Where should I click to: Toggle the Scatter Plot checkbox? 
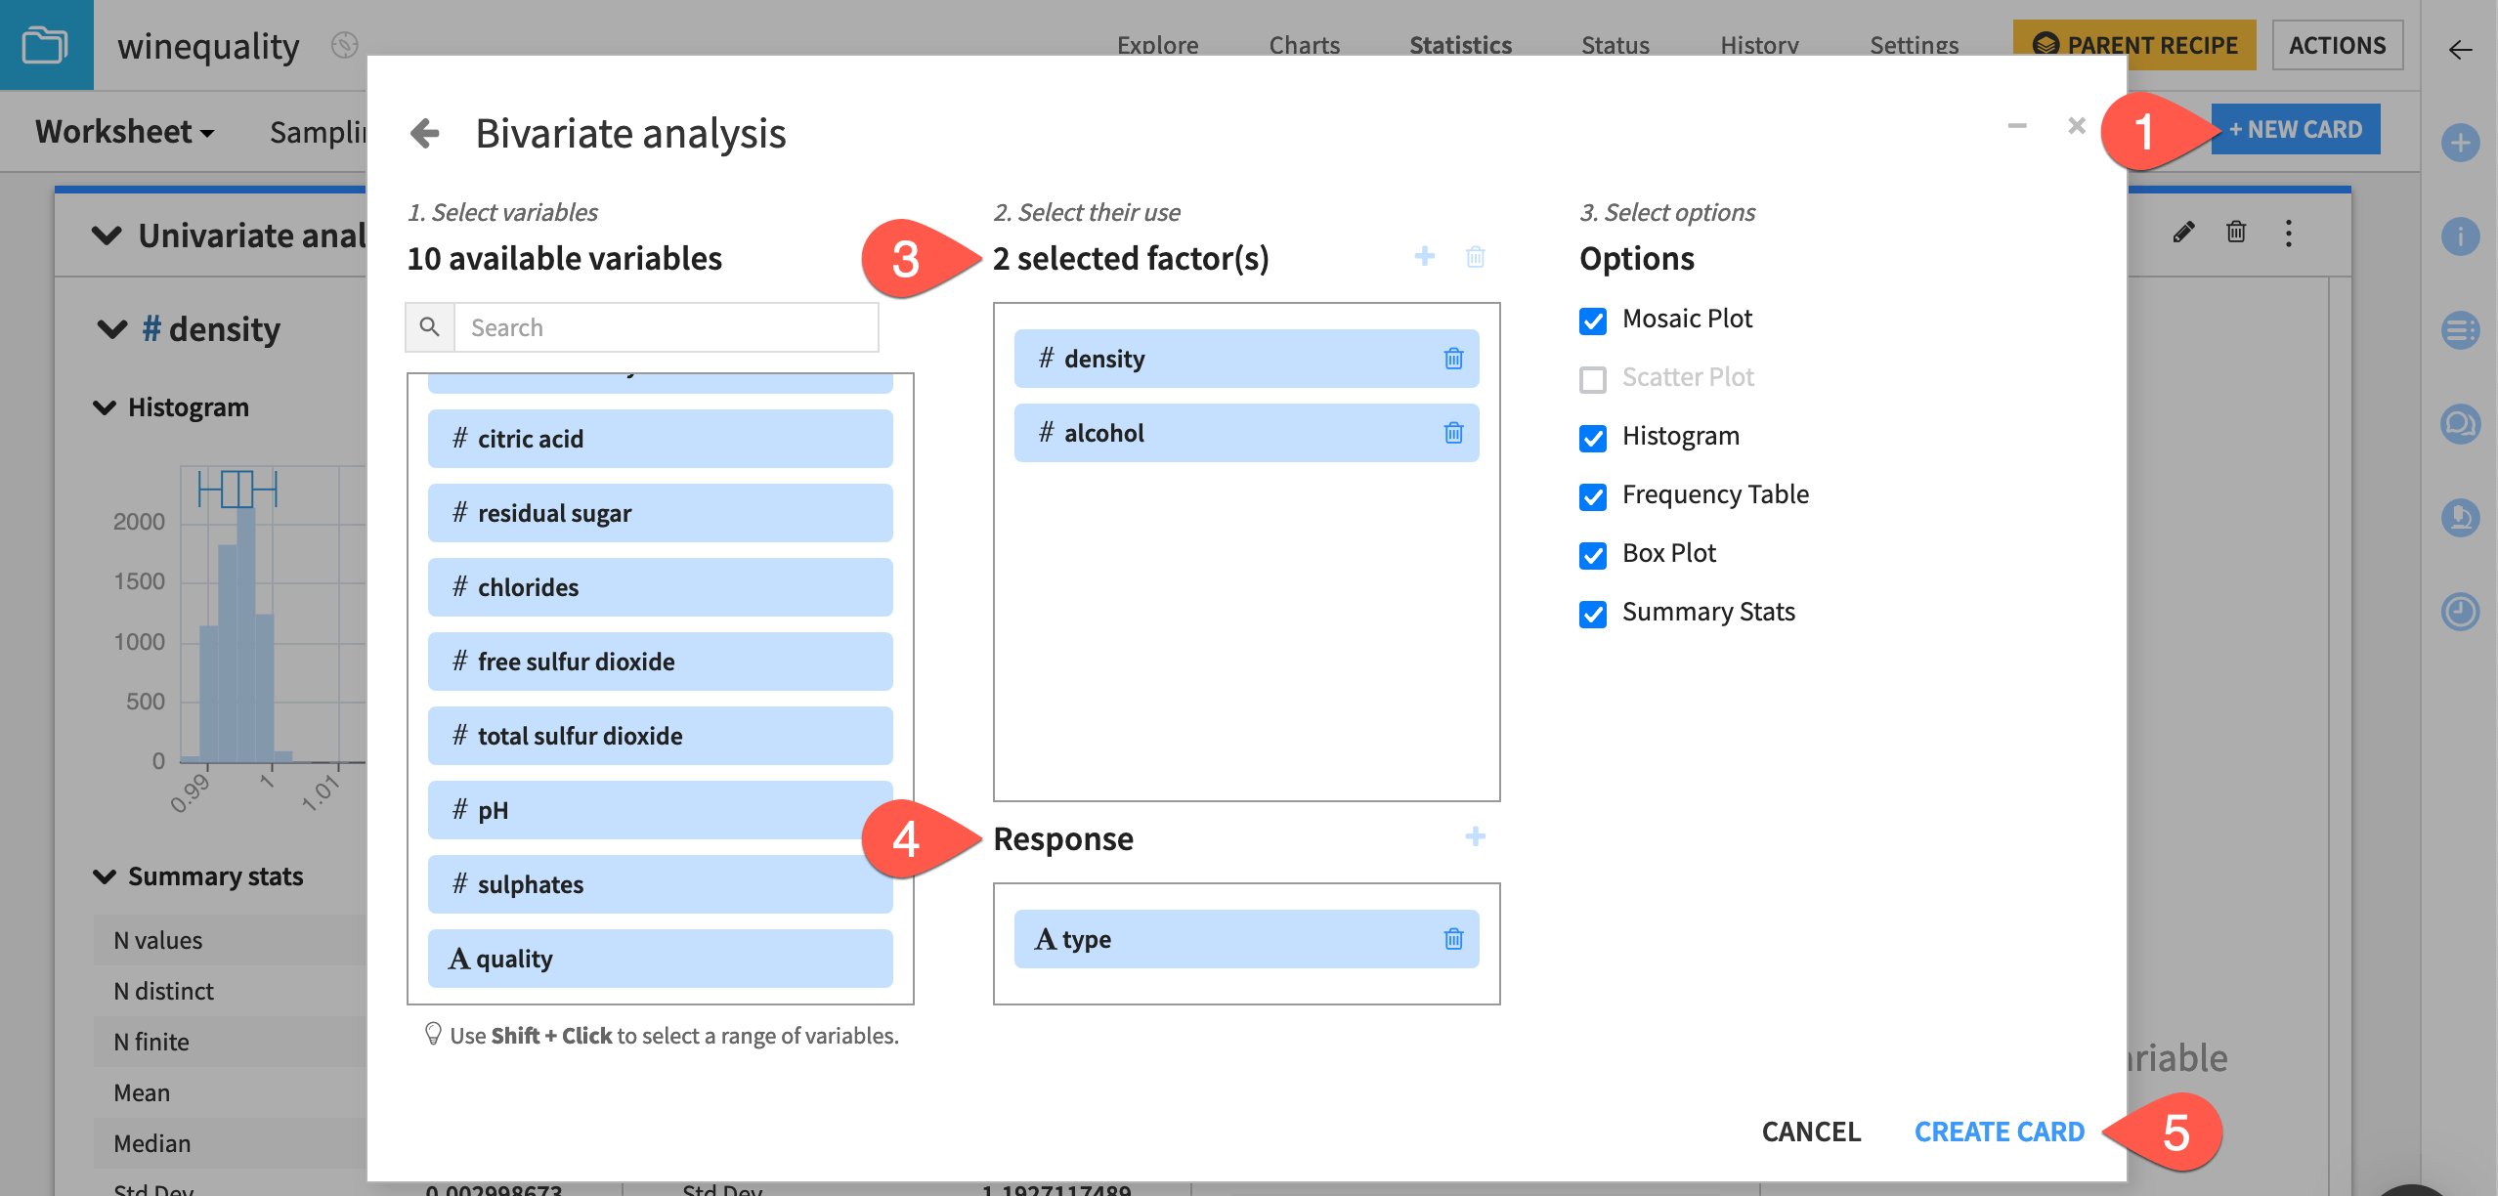(x=1592, y=379)
